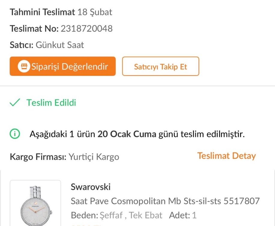The width and height of the screenshot is (275, 226).
Task: Click the Teslim Edildi status label
Action: click(51, 103)
